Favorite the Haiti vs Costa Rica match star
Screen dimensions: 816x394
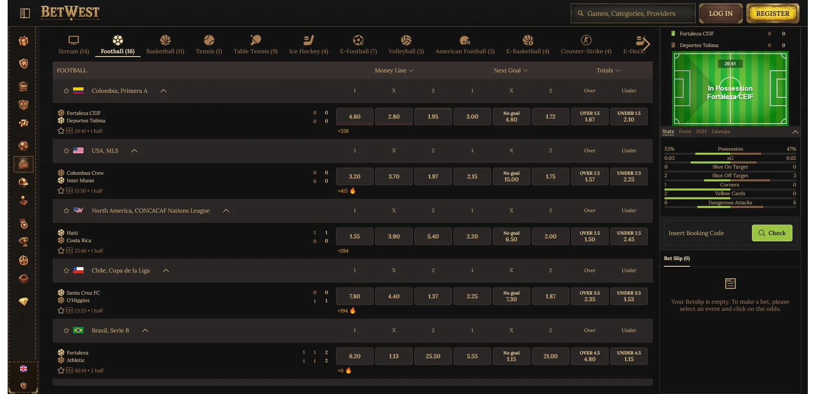(61, 250)
